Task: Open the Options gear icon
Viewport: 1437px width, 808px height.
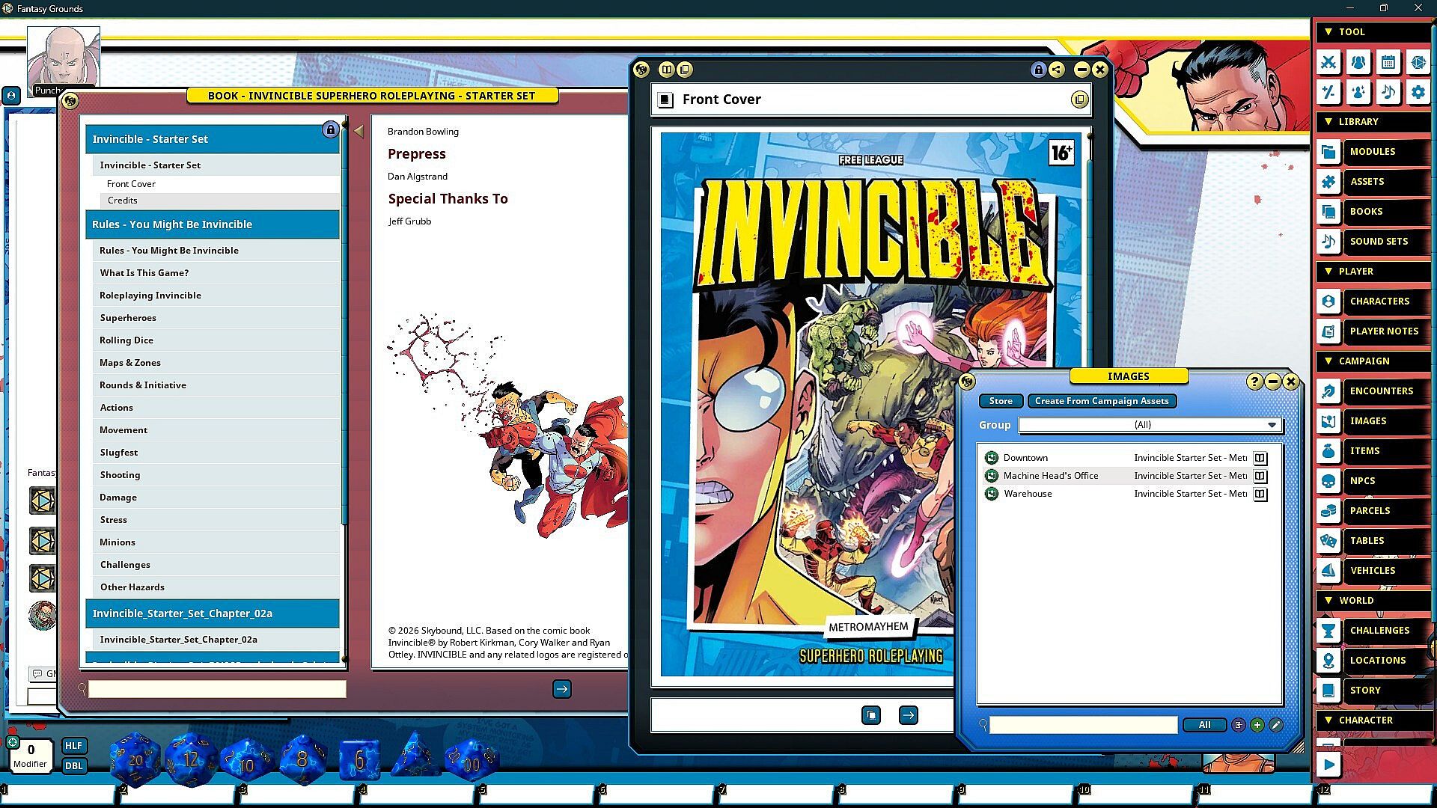Action: (1418, 92)
